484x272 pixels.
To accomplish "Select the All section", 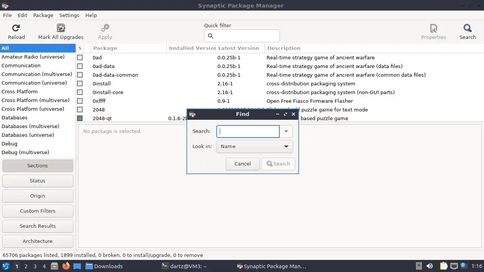I will (x=38, y=48).
